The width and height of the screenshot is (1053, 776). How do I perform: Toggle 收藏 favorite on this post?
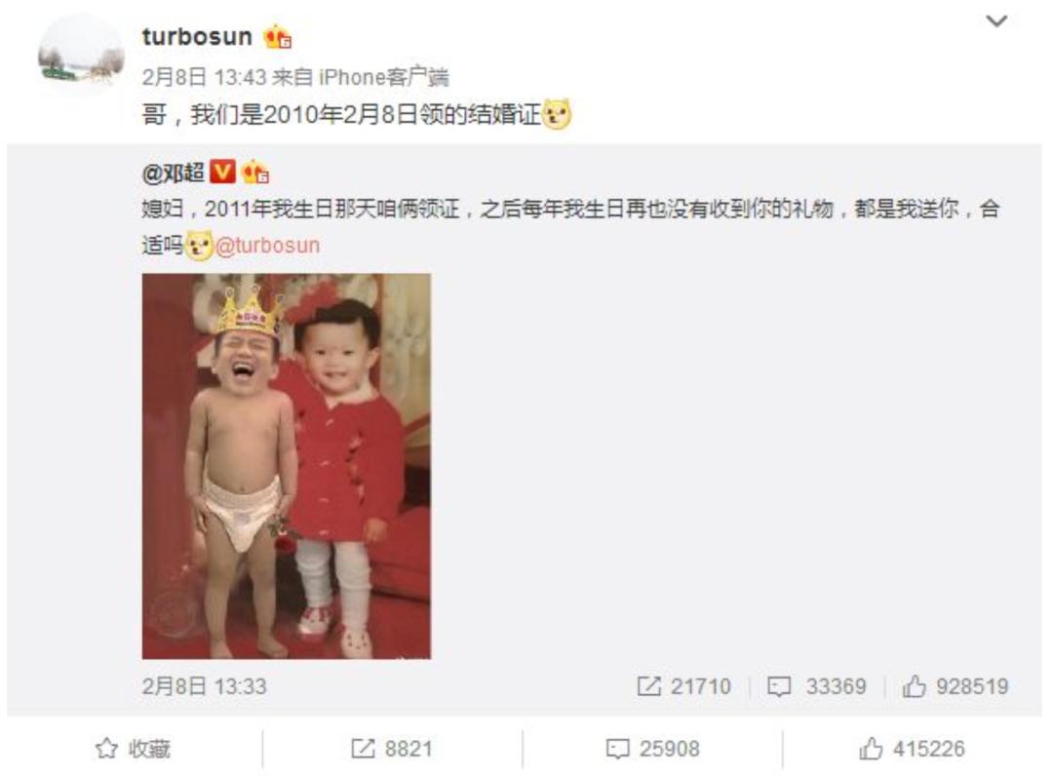tap(133, 749)
